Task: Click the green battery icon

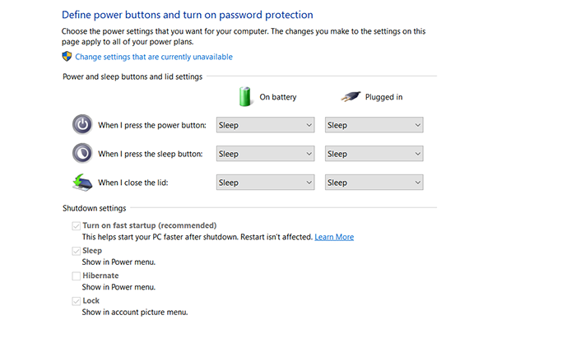Action: (x=244, y=95)
